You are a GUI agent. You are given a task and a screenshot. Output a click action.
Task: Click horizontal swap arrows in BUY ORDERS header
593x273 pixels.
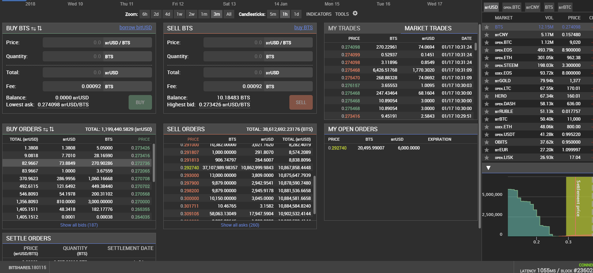[46, 129]
